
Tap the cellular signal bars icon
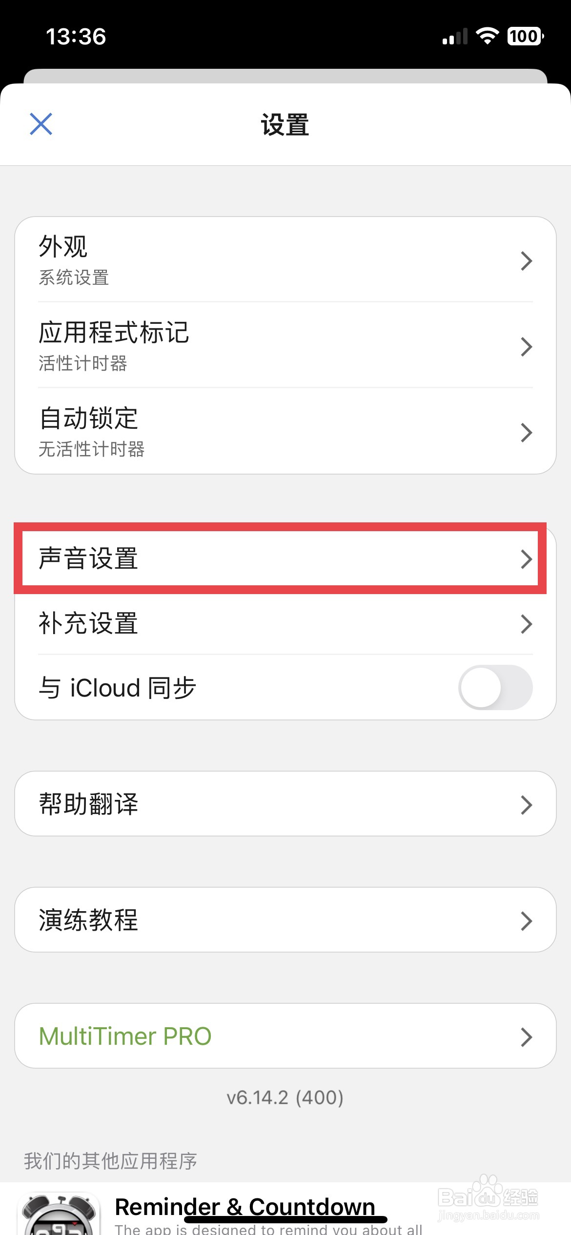coord(455,37)
